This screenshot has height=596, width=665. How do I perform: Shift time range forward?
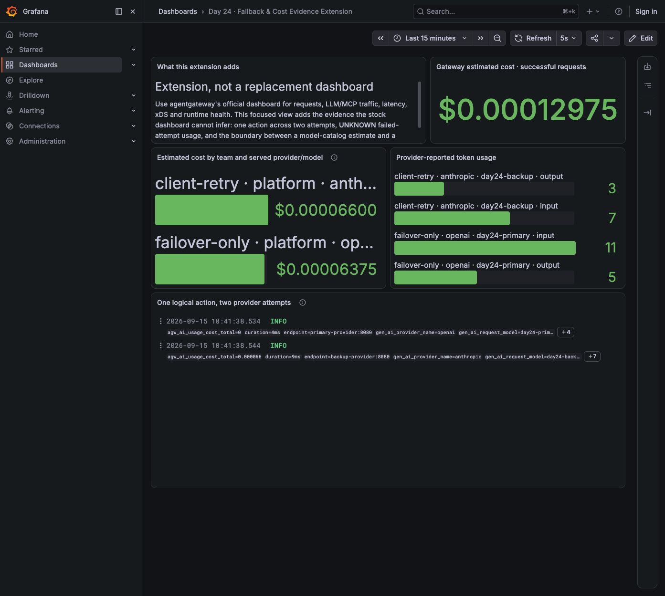coord(481,38)
